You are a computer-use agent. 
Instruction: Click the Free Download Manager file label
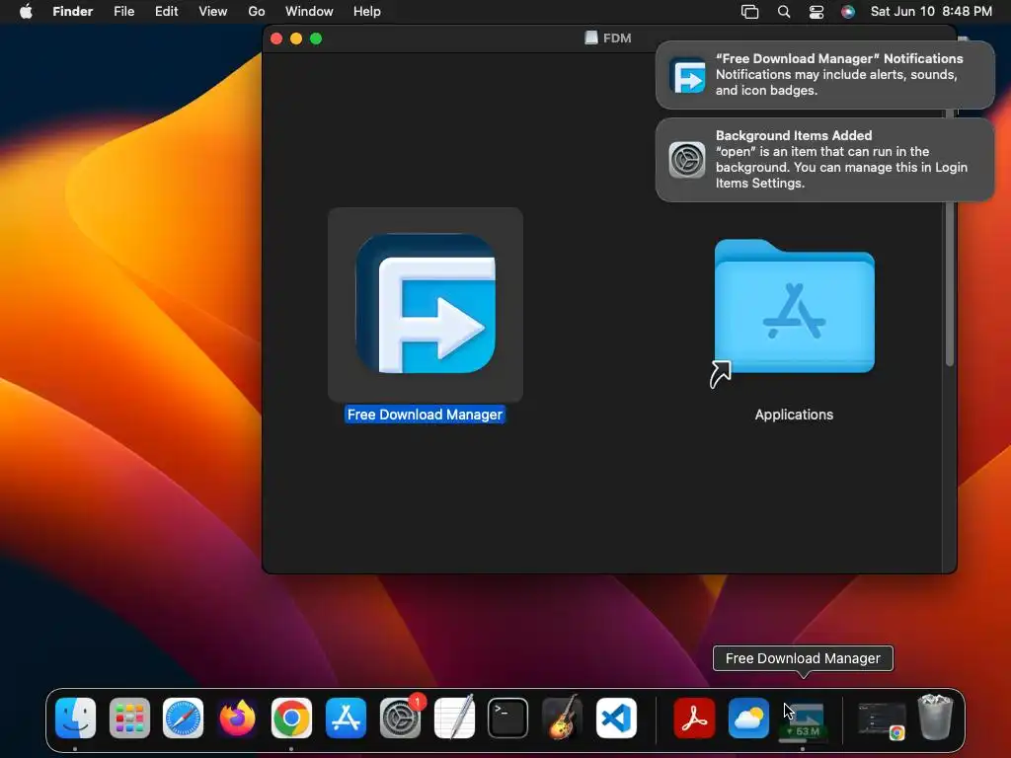[x=425, y=415]
